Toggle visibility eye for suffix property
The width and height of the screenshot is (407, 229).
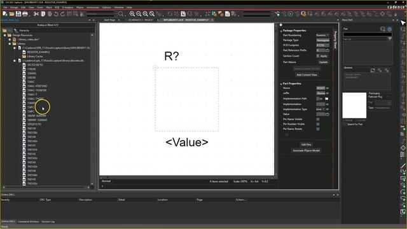pyautogui.click(x=328, y=93)
